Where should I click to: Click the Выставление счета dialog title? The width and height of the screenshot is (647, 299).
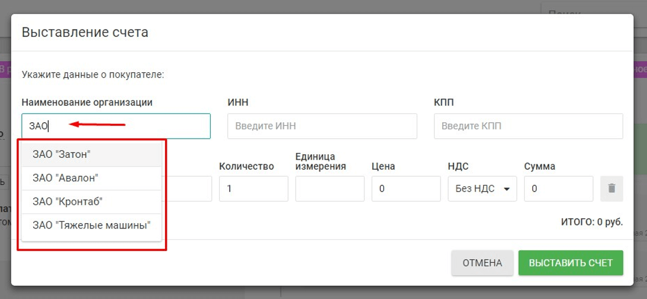(x=85, y=32)
